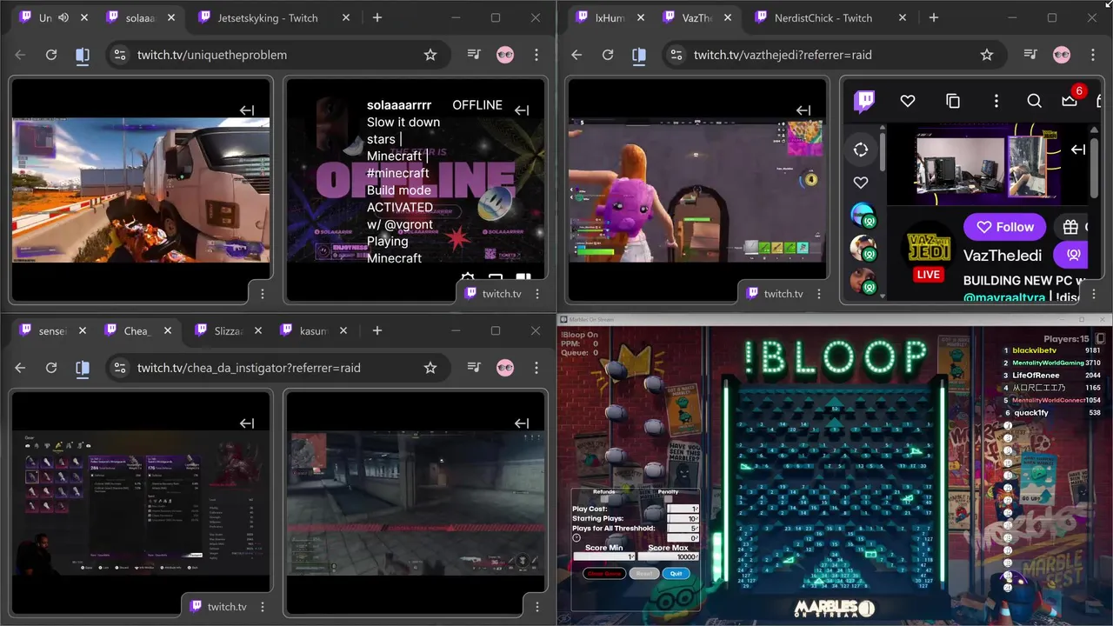1113x626 pixels.
Task: Open the @mavraaltyra link in stream title
Action: 1003,297
